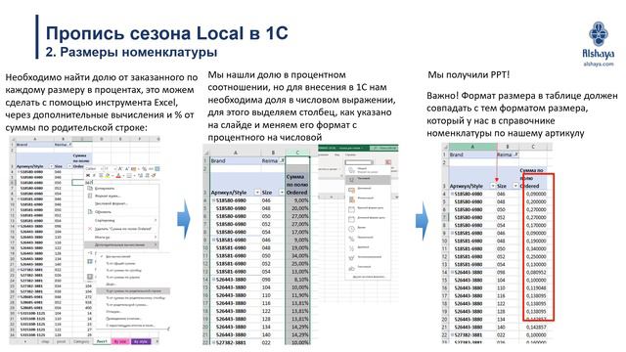Open the alshaya.com link under the logo
626x352 pixels.
click(598, 64)
